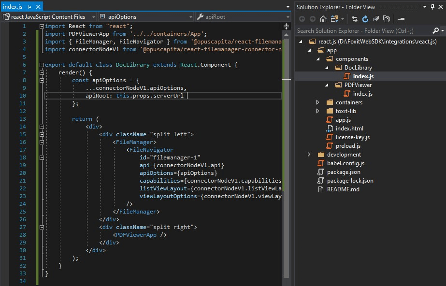
Task: Select index.js under DocLibrary
Action: [363, 76]
